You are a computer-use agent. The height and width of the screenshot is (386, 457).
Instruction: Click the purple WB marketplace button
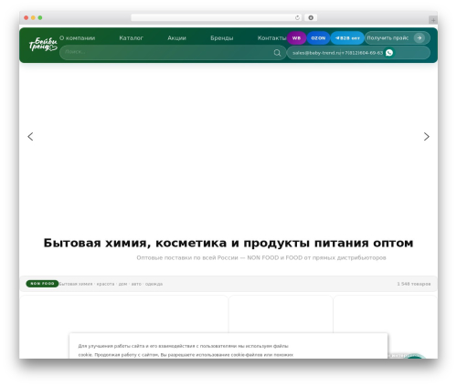click(x=296, y=38)
